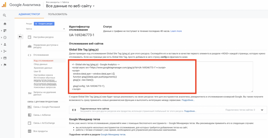Open the fabrica resource dropdown

[45, 29]
